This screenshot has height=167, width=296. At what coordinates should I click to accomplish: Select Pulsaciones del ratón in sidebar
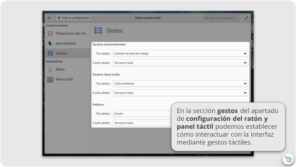[x=71, y=33]
